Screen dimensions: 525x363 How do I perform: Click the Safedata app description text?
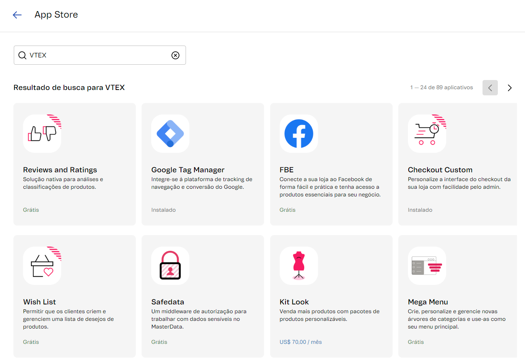(x=199, y=319)
